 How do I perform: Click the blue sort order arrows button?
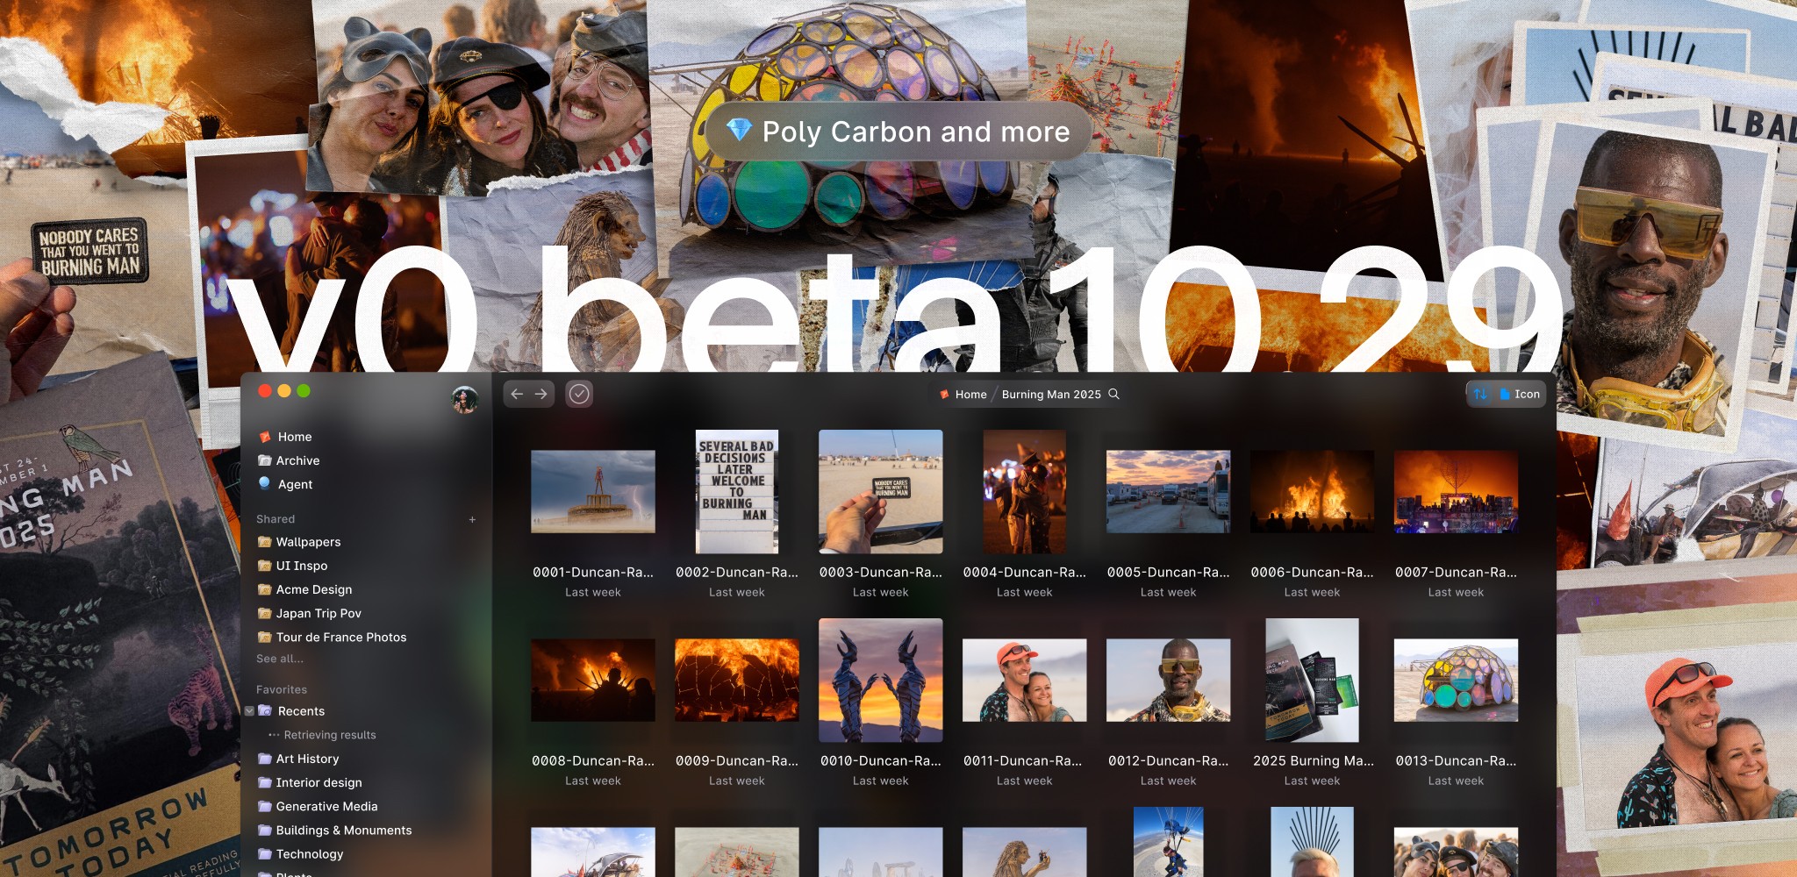pos(1480,394)
